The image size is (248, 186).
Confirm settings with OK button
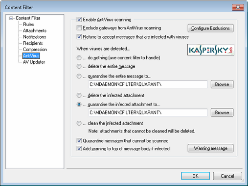coord(195,176)
